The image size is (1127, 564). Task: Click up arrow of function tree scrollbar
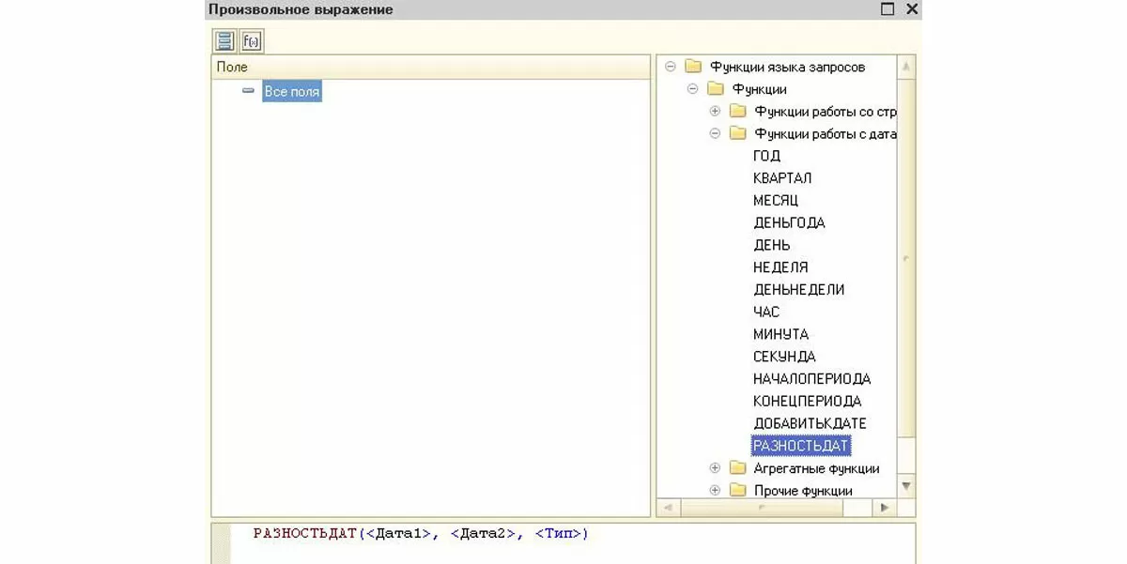tap(906, 68)
